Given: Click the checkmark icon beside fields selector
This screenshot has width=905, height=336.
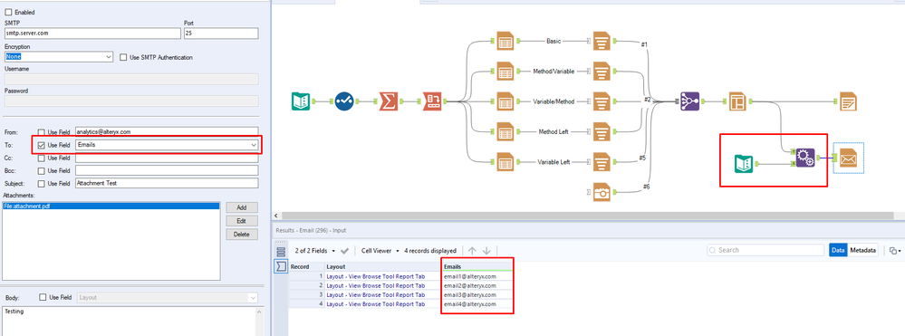Looking at the screenshot, I should 344,251.
